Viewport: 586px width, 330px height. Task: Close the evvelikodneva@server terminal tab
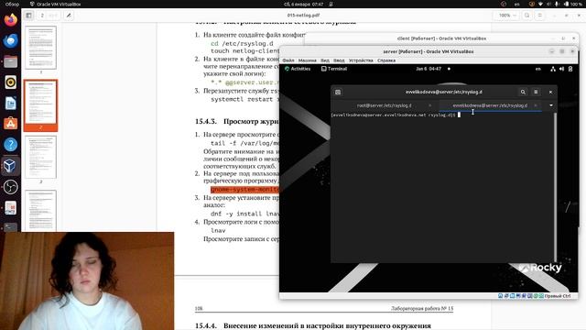(x=536, y=105)
